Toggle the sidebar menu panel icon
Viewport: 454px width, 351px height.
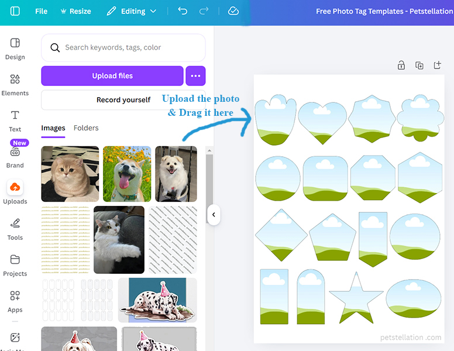15,11
